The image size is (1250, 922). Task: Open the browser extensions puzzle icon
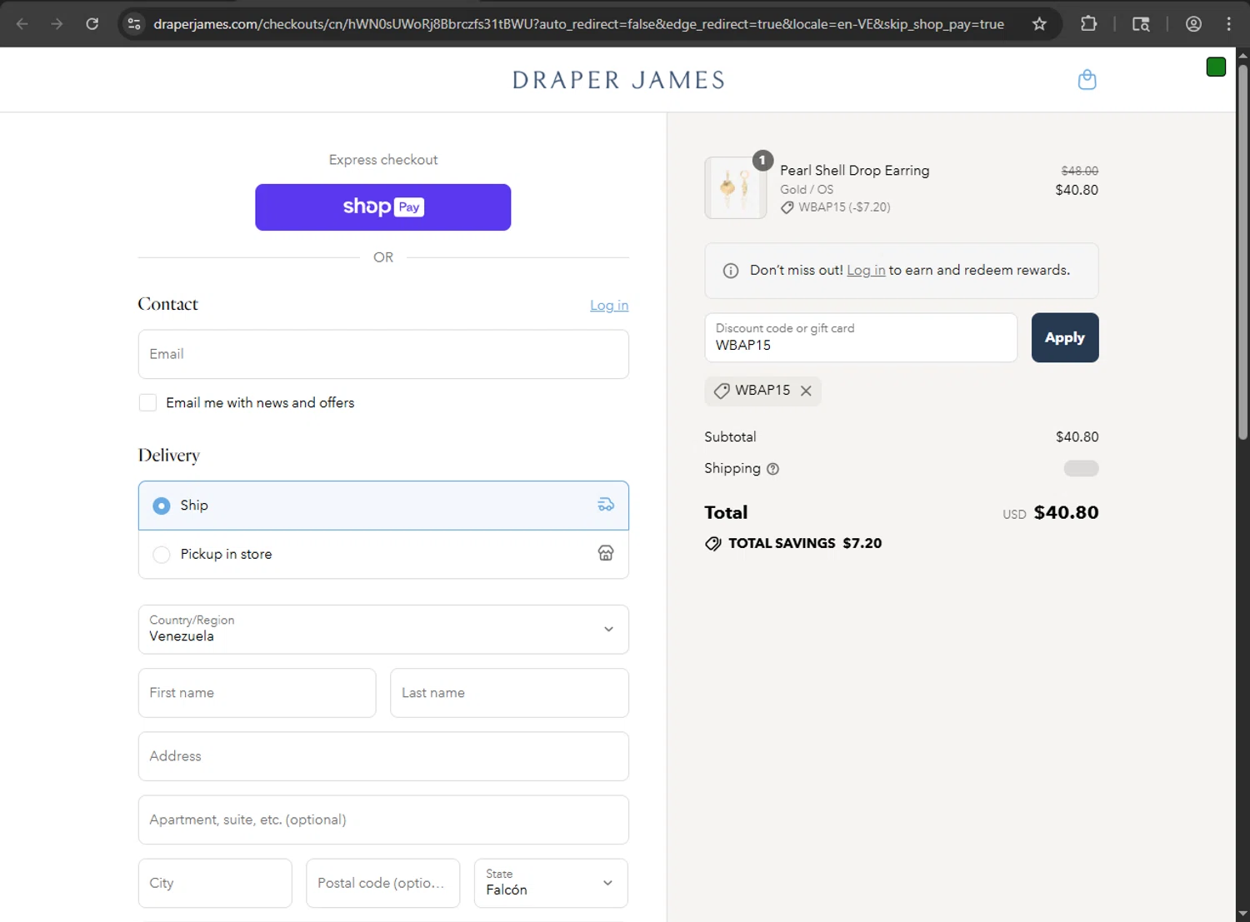click(1088, 24)
